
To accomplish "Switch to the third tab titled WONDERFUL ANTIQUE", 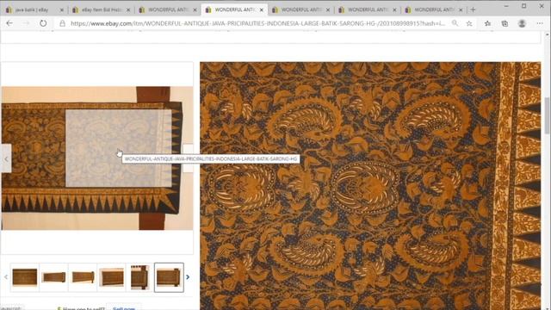I will click(x=168, y=9).
